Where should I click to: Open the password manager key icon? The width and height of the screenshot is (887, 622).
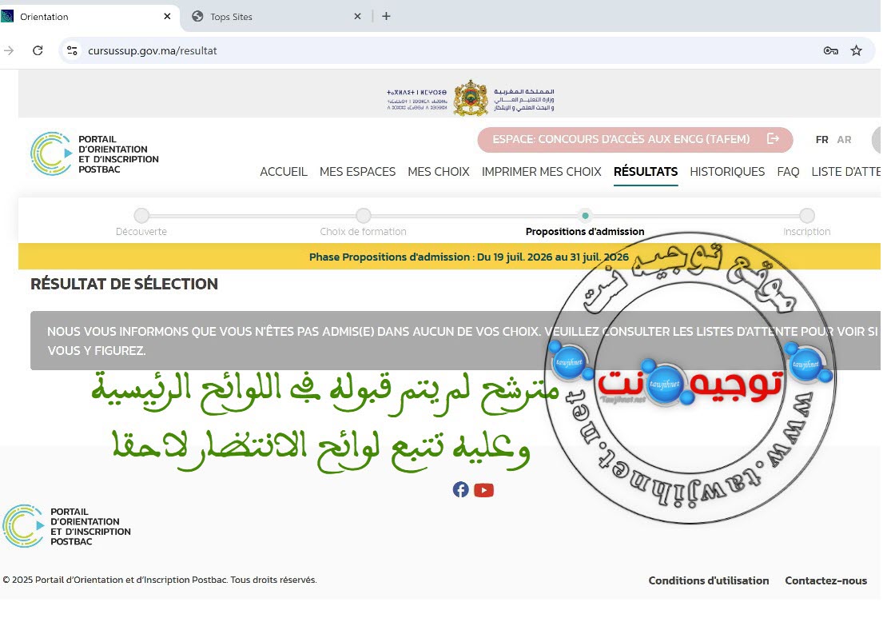click(x=830, y=50)
